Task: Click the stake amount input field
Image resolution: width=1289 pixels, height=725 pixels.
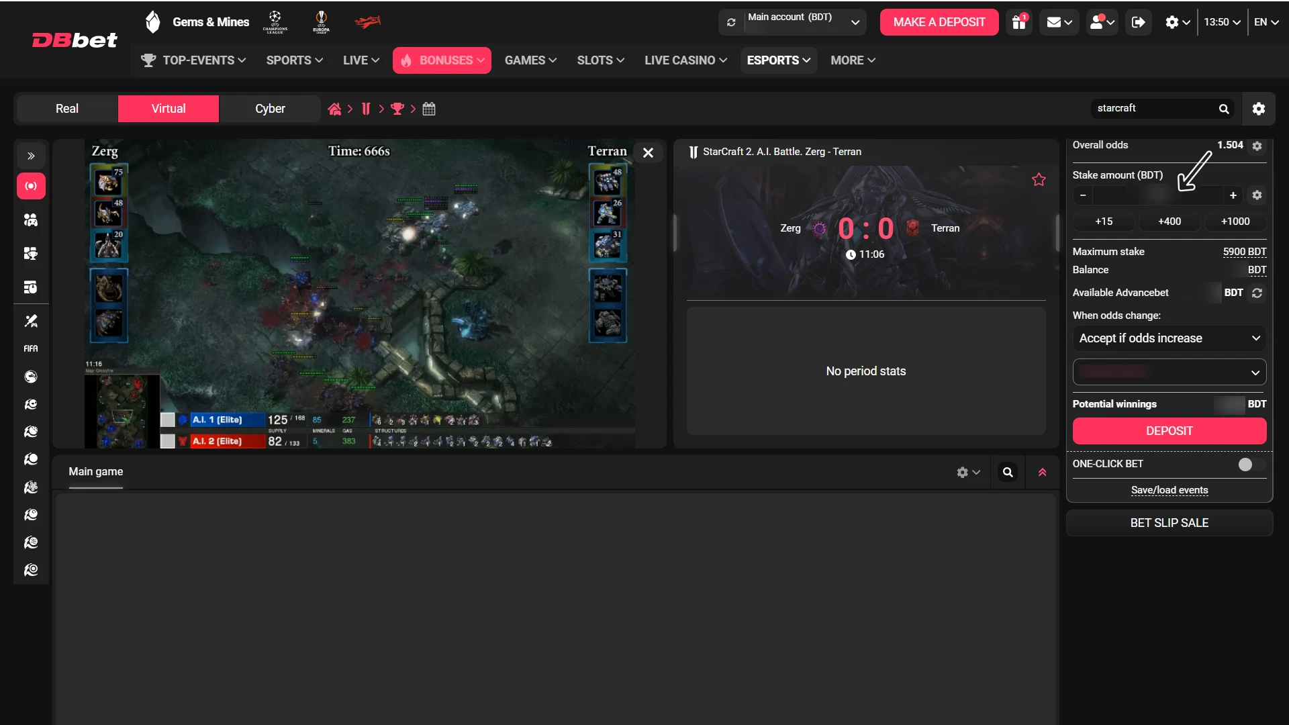Action: click(1158, 195)
